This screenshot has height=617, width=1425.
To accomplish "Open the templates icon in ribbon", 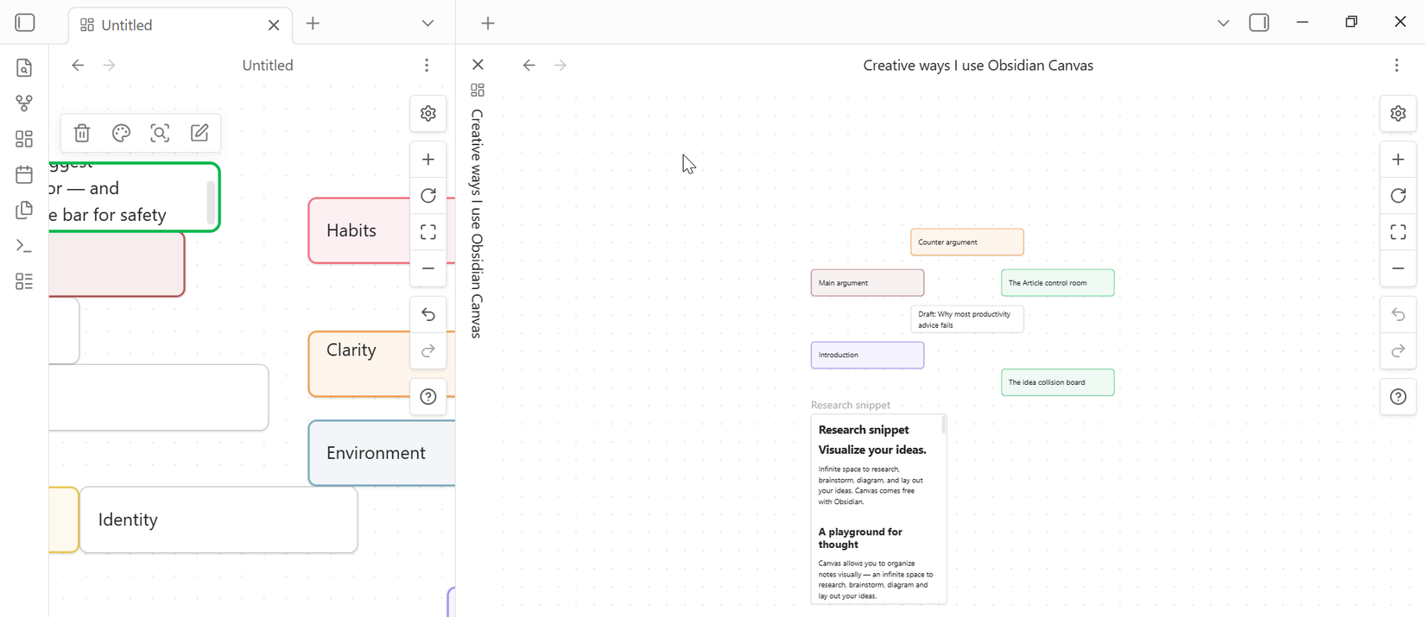I will (24, 211).
